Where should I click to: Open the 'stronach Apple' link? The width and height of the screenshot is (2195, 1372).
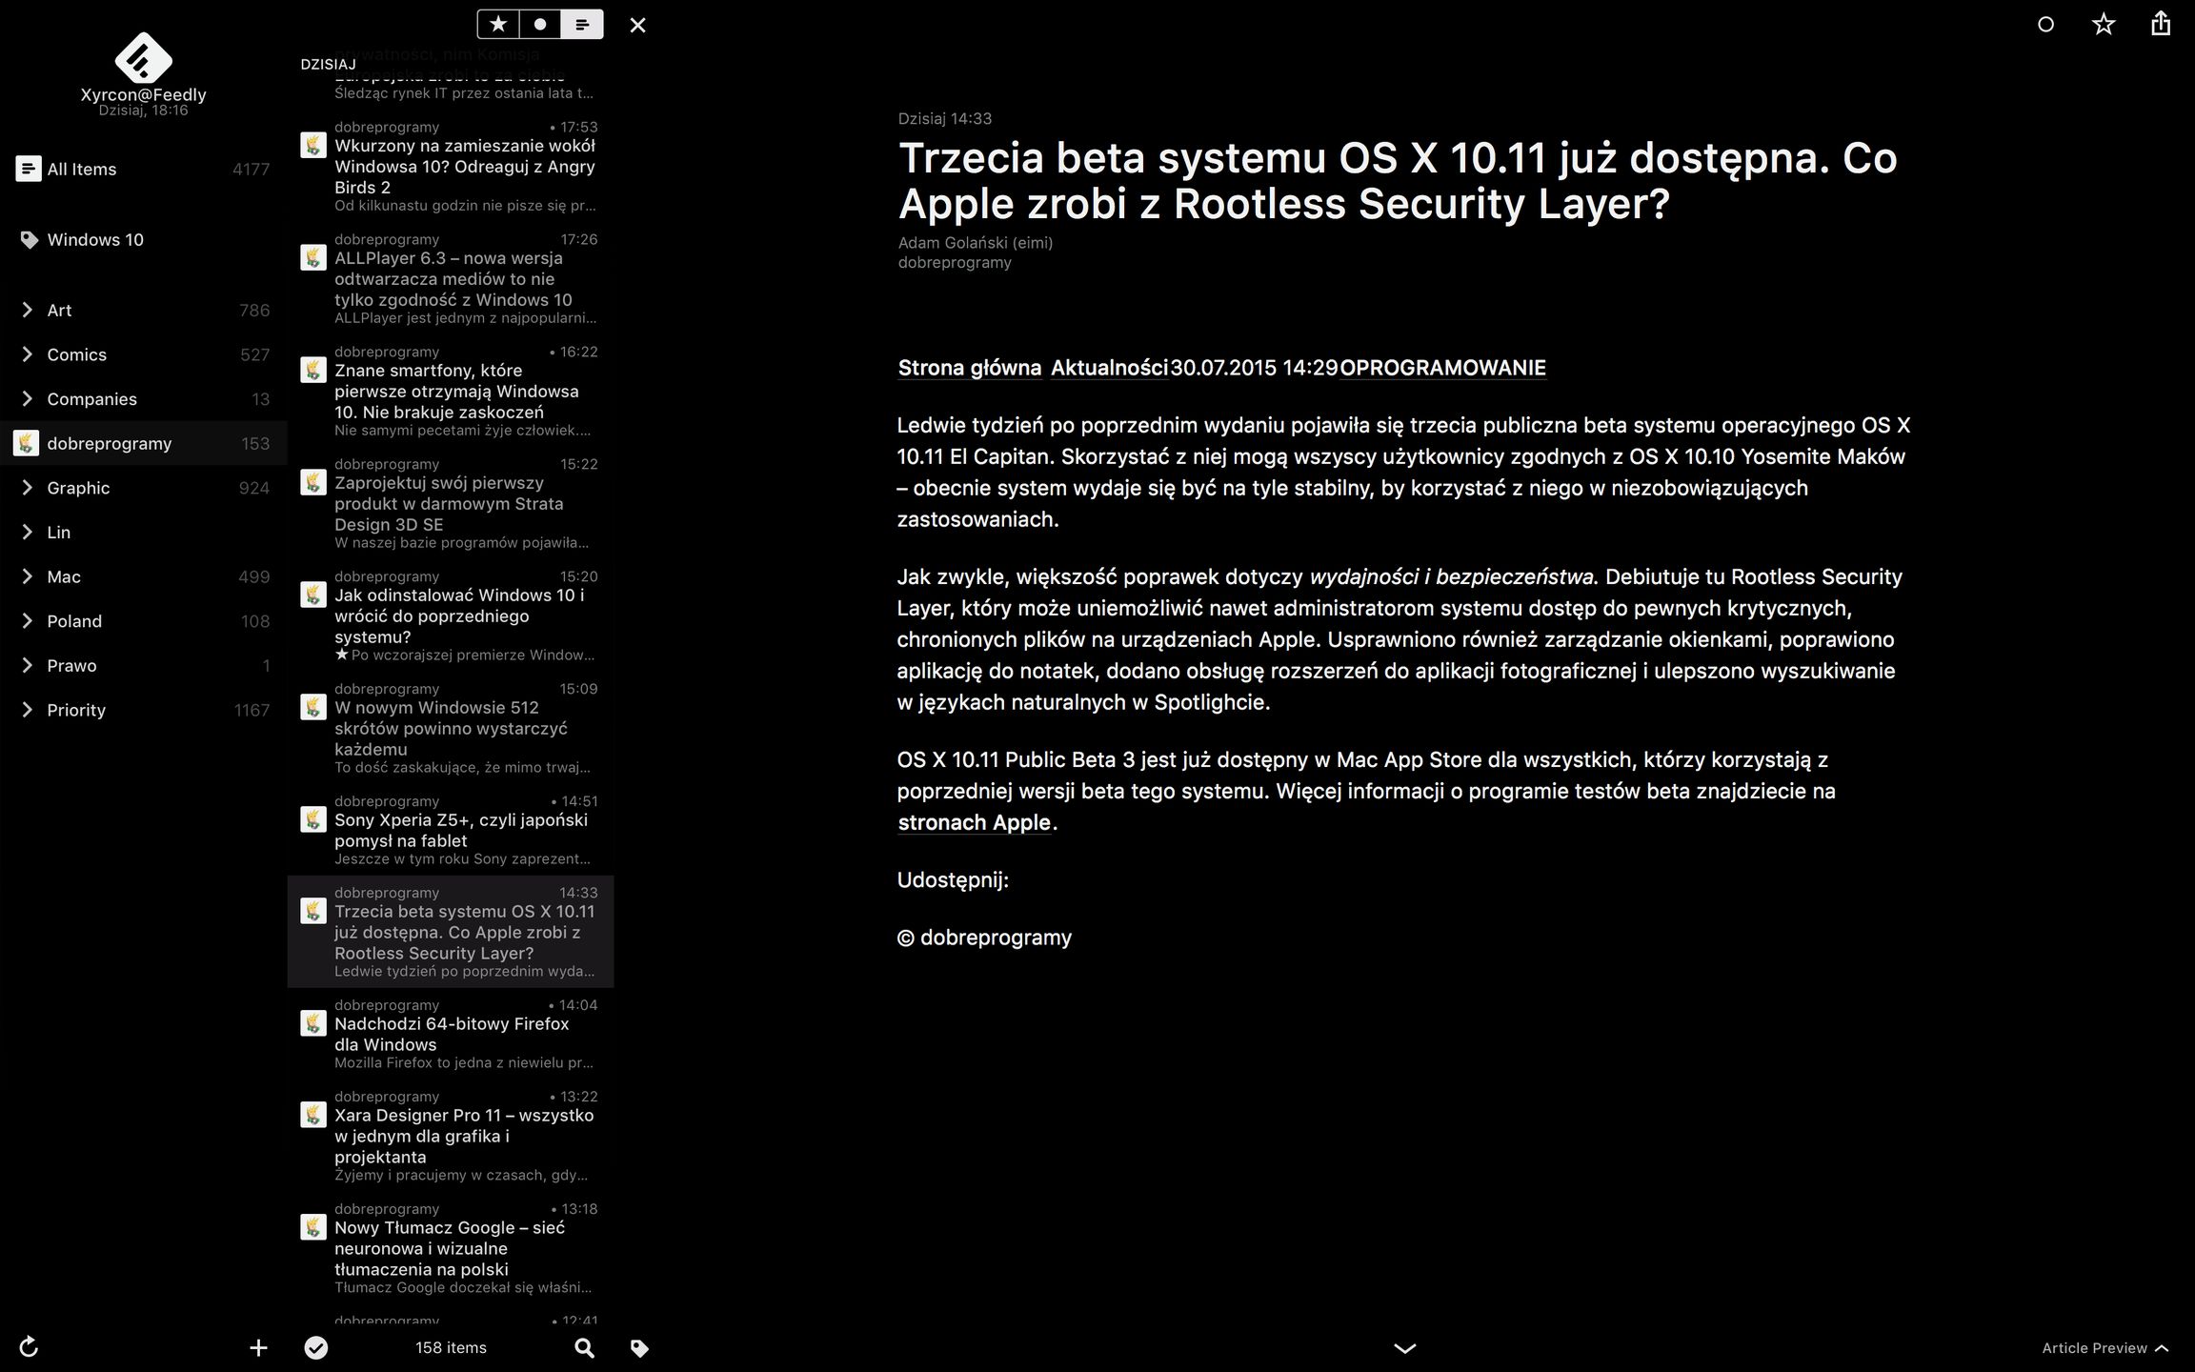click(x=974, y=822)
